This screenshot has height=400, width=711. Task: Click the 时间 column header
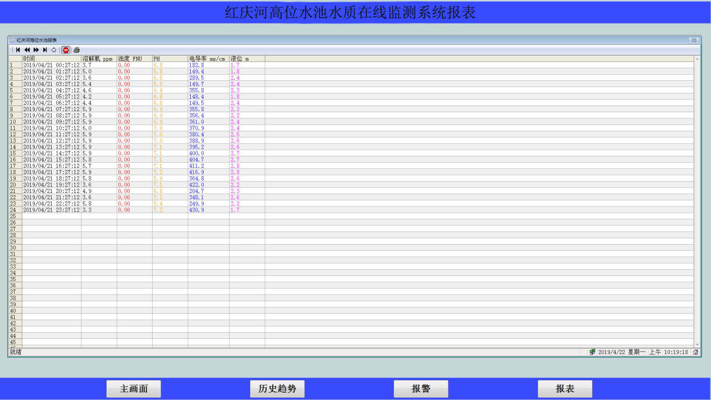pyautogui.click(x=51, y=58)
